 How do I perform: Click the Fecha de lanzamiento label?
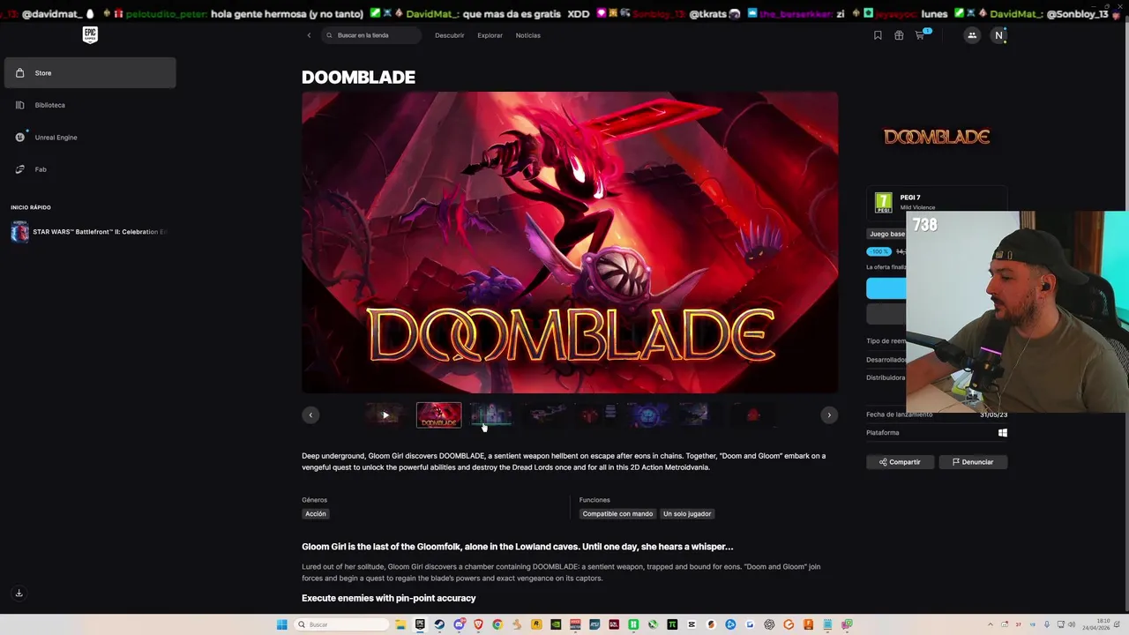click(x=899, y=415)
